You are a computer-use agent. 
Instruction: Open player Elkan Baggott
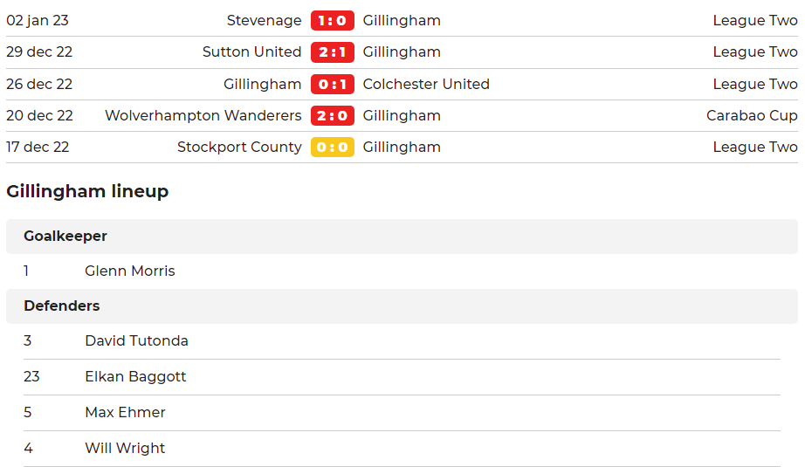point(135,377)
